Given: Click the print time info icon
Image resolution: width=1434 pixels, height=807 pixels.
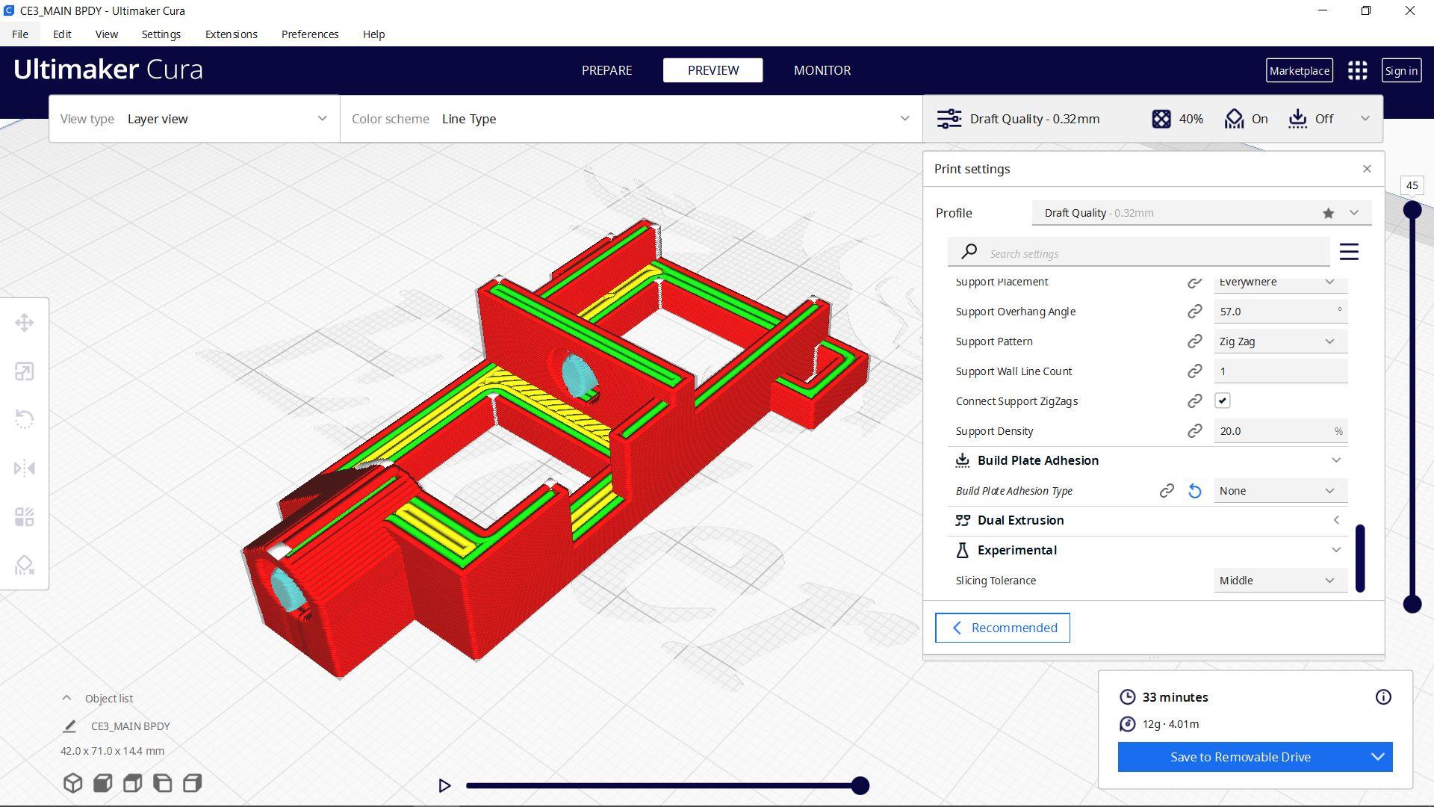Looking at the screenshot, I should 1382,697.
